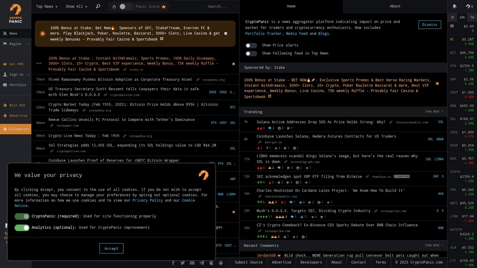Open the Privacy Policy link
The height and width of the screenshot is (268, 477).
pyautogui.click(x=148, y=200)
